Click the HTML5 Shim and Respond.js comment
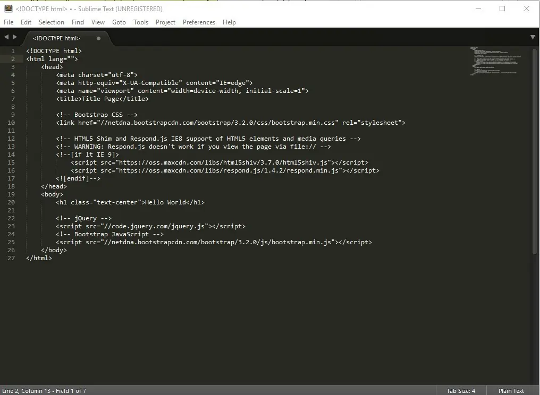Screen dimensions: 540x395 pyautogui.click(x=208, y=139)
